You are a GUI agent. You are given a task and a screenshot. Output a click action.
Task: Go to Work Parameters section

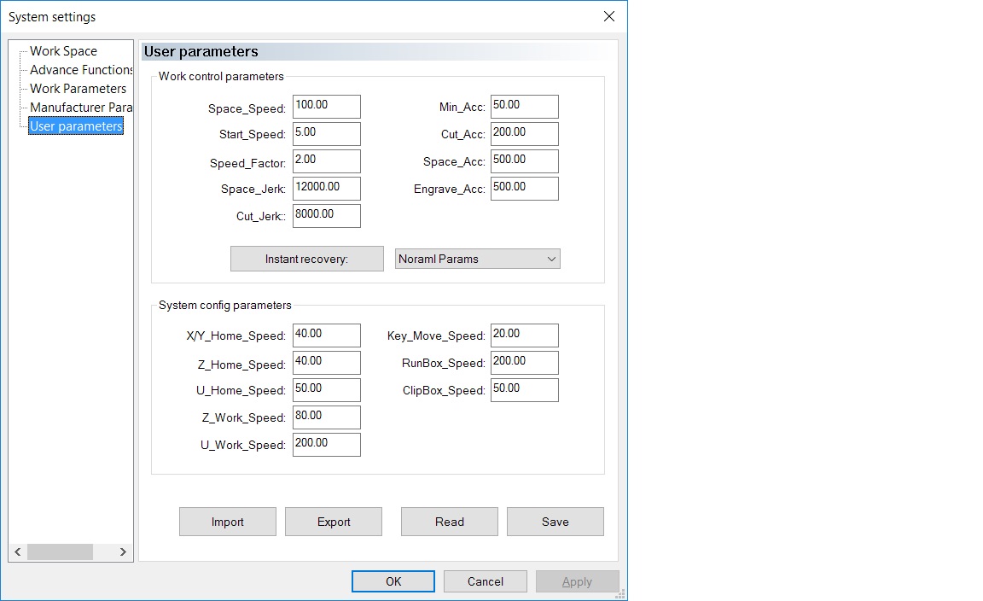pos(78,89)
